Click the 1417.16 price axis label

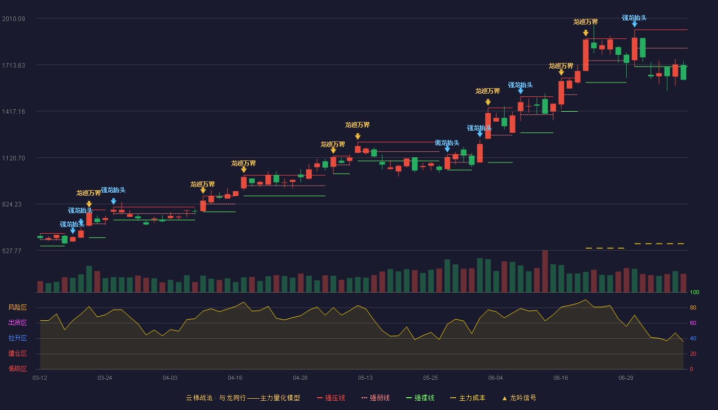click(x=13, y=112)
